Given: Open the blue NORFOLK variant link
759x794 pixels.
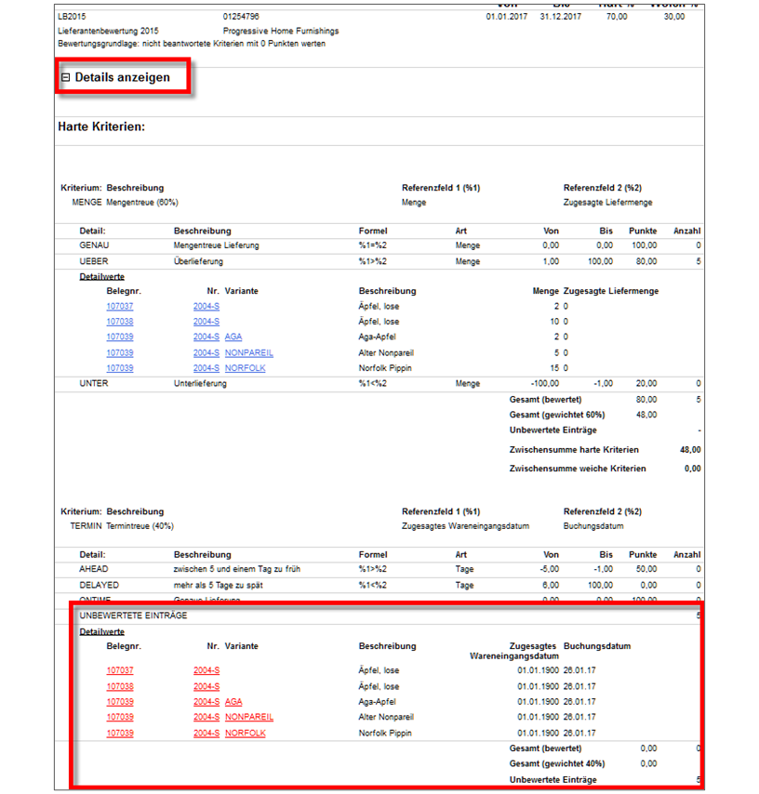Looking at the screenshot, I should (x=246, y=368).
